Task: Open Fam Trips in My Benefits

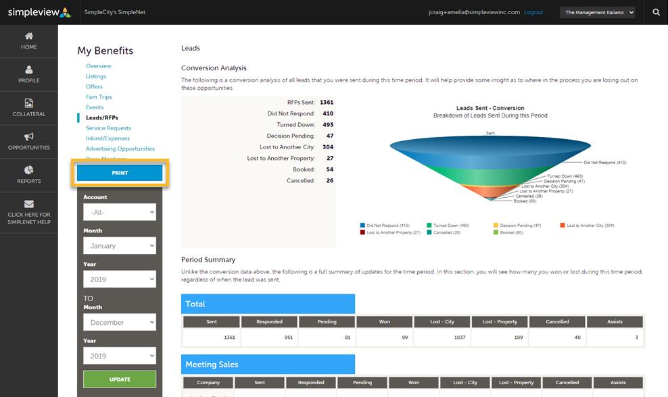Action: click(x=99, y=97)
